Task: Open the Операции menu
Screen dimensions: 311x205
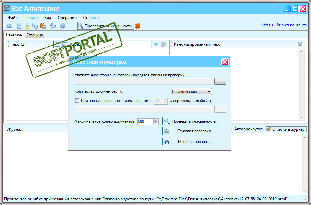Action: [x=67, y=18]
